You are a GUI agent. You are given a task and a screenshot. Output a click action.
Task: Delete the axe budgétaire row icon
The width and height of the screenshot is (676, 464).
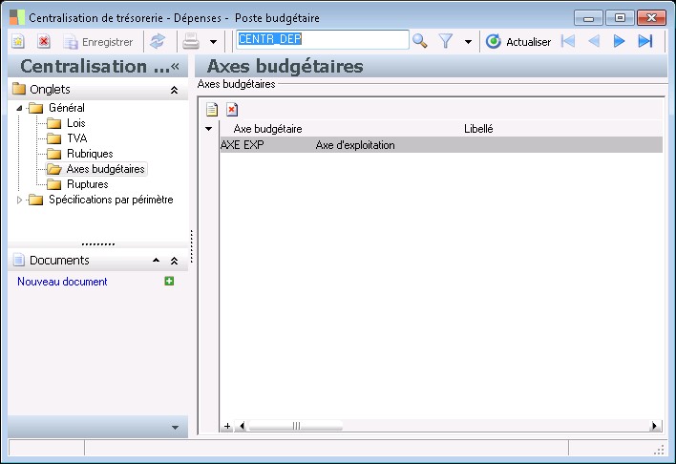pyautogui.click(x=232, y=110)
